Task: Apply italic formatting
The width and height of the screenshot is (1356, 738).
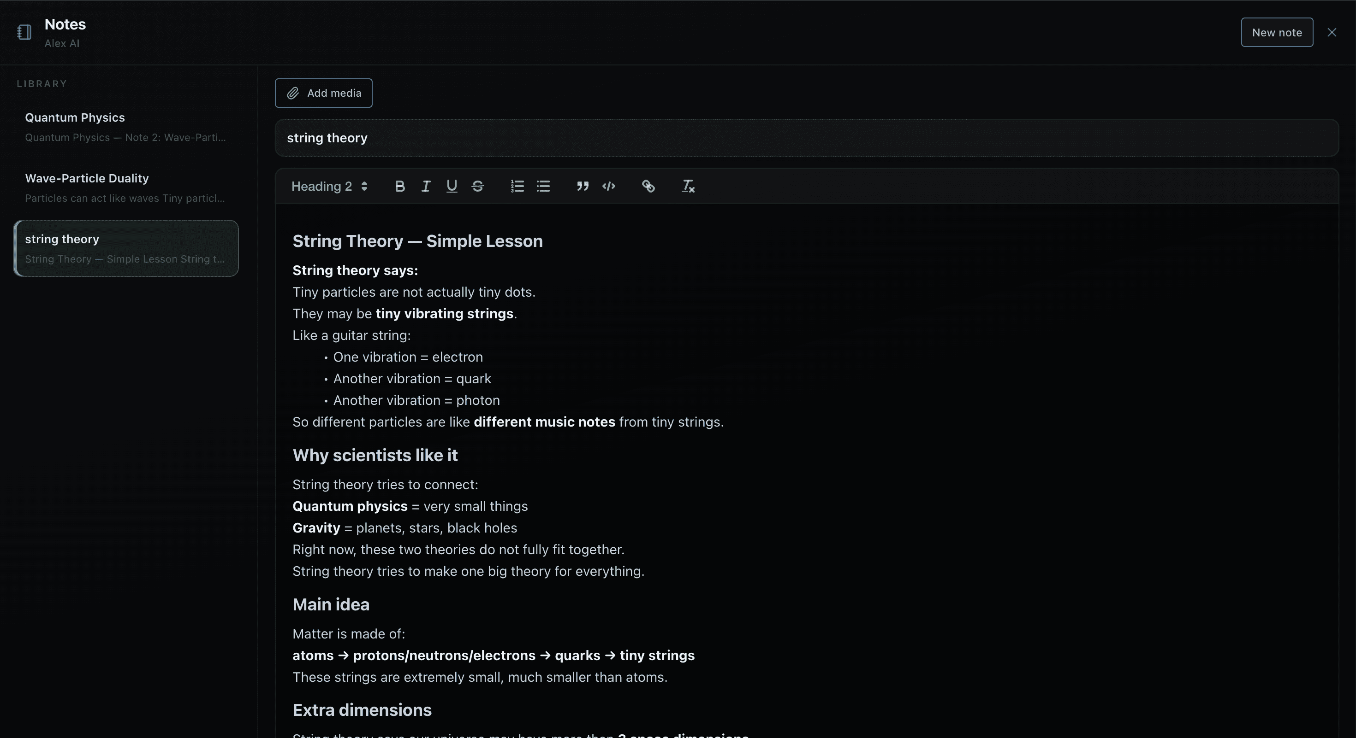Action: (x=426, y=186)
